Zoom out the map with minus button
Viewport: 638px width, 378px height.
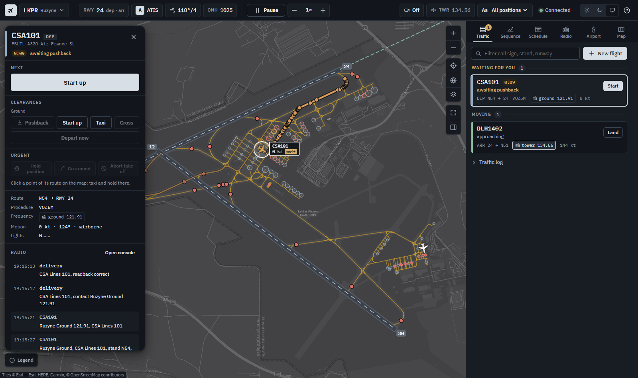tap(453, 48)
